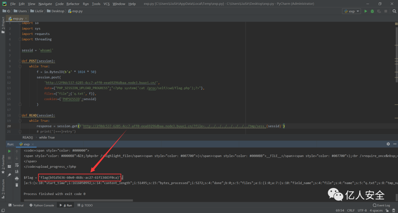Collapse the def POST(session) function fold
This screenshot has width=398, height=213.
tap(20, 61)
